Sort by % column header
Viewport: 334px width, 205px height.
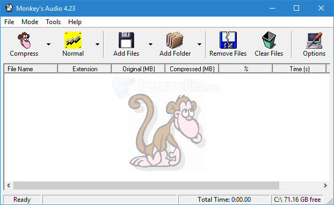click(246, 69)
